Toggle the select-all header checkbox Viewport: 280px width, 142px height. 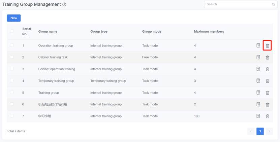pyautogui.click(x=12, y=31)
